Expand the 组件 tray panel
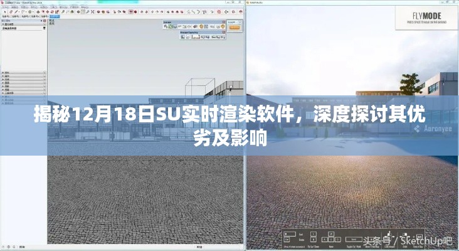This screenshot has height=251, width=459. point(24,76)
